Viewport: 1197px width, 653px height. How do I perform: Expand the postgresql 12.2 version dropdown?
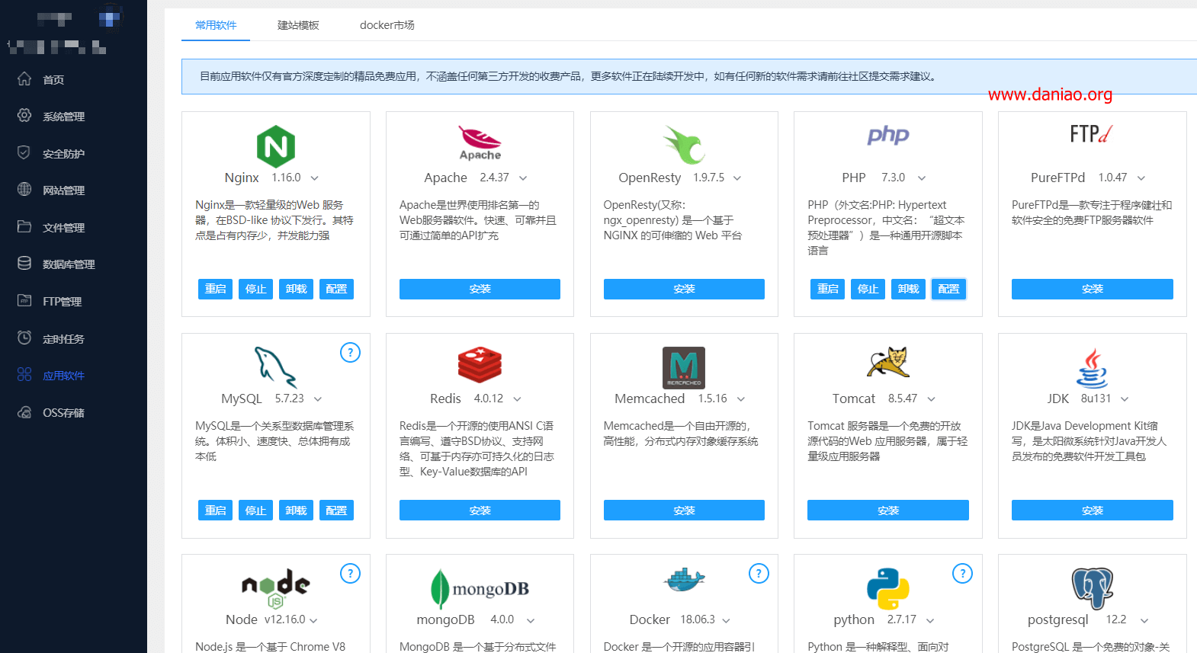[x=1144, y=620]
